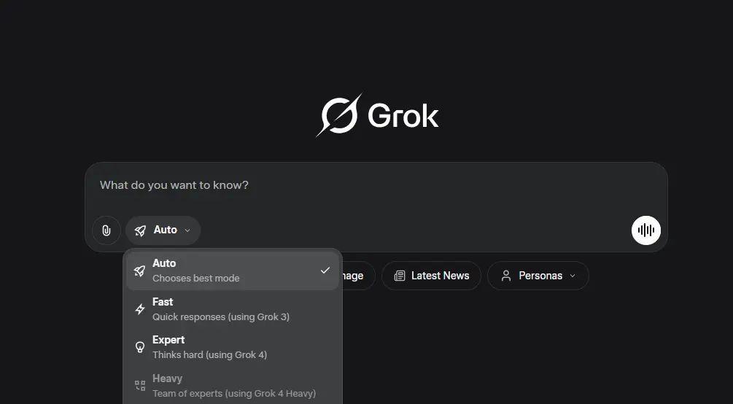Click the newspaper icon in Latest News
733x404 pixels.
pyautogui.click(x=400, y=276)
